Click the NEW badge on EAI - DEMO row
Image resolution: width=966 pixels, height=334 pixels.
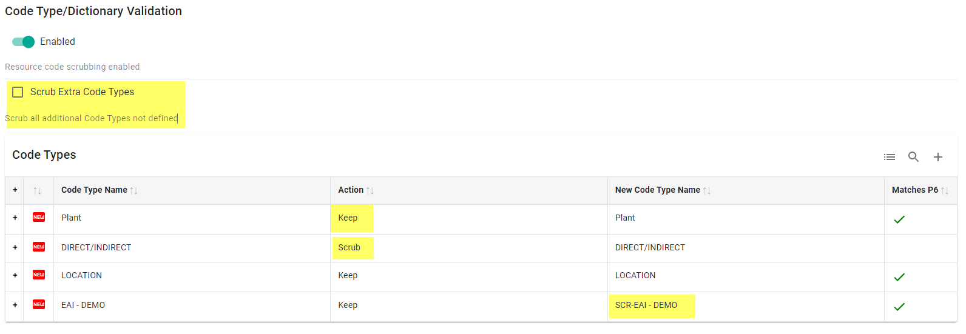(x=39, y=304)
